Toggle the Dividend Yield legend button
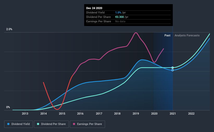The width and height of the screenshot is (214, 132). point(19,124)
